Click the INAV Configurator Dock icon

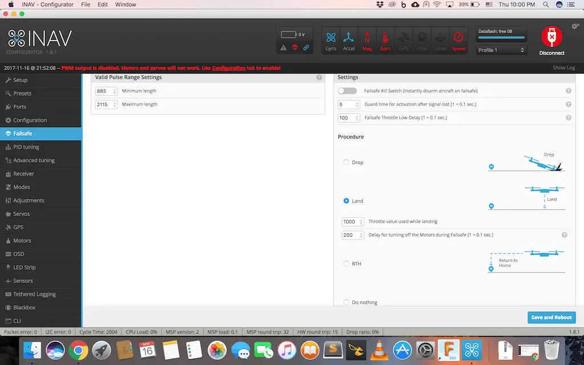[472, 350]
